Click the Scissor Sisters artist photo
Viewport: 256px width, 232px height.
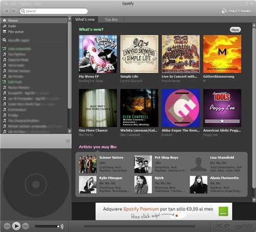88,164
